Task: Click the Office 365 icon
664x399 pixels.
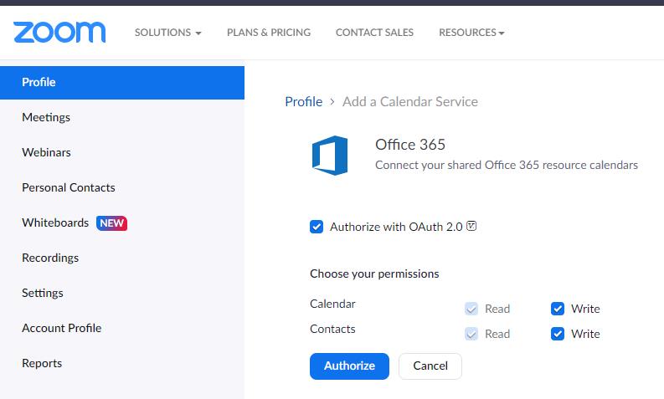Action: coord(329,156)
